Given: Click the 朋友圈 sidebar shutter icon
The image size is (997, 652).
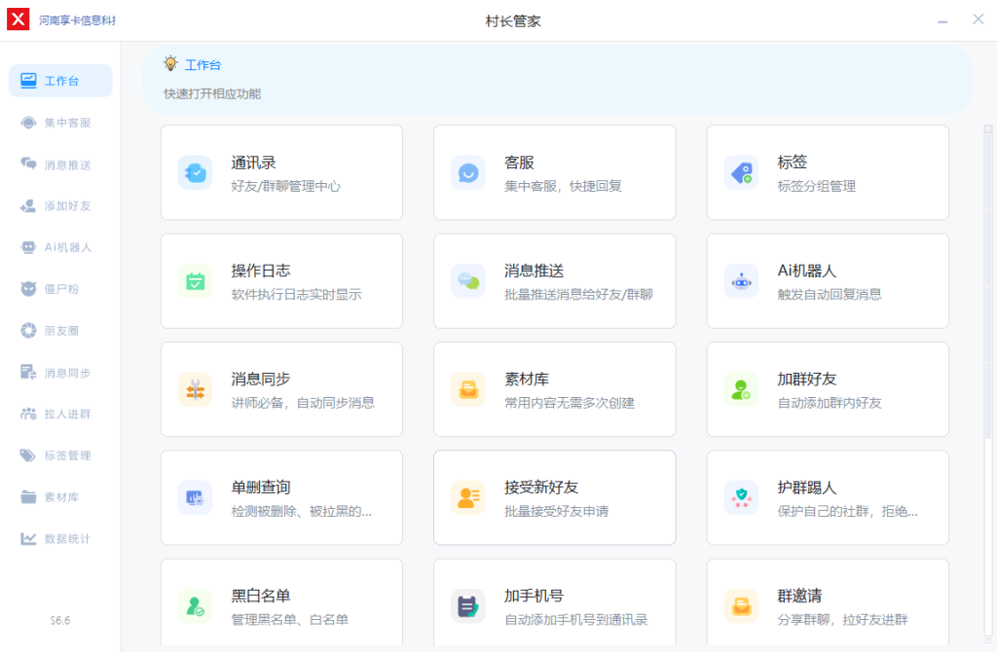Looking at the screenshot, I should click(x=28, y=331).
